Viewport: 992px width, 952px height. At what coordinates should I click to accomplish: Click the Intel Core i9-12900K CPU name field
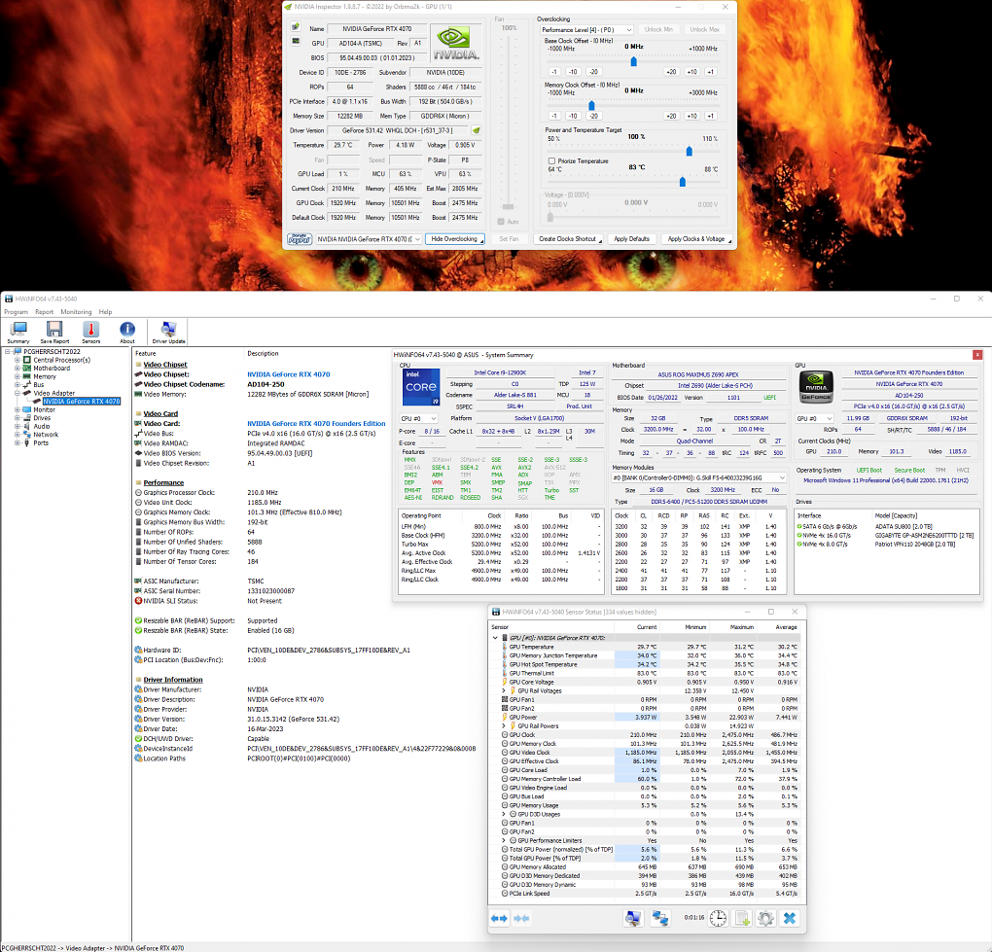(500, 372)
